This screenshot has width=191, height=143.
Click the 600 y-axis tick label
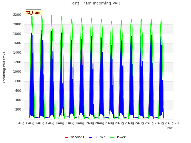[18, 91]
